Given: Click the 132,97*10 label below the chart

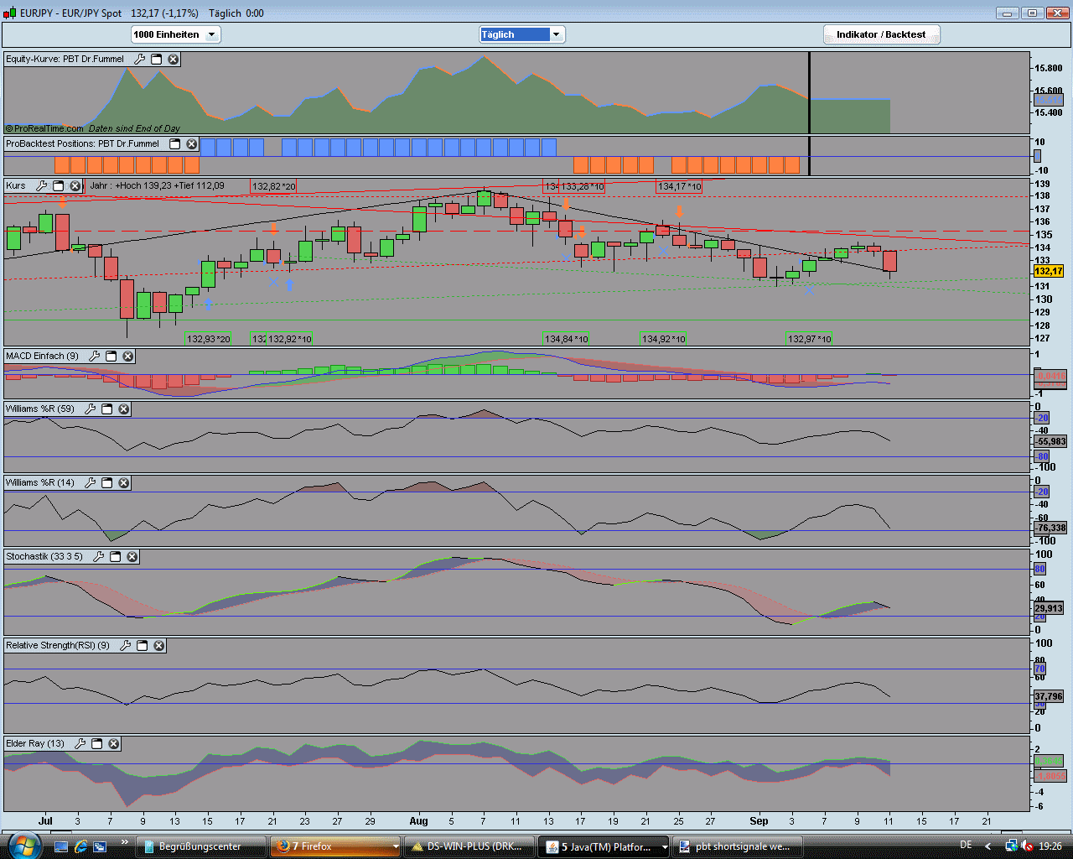Looking at the screenshot, I should [810, 339].
